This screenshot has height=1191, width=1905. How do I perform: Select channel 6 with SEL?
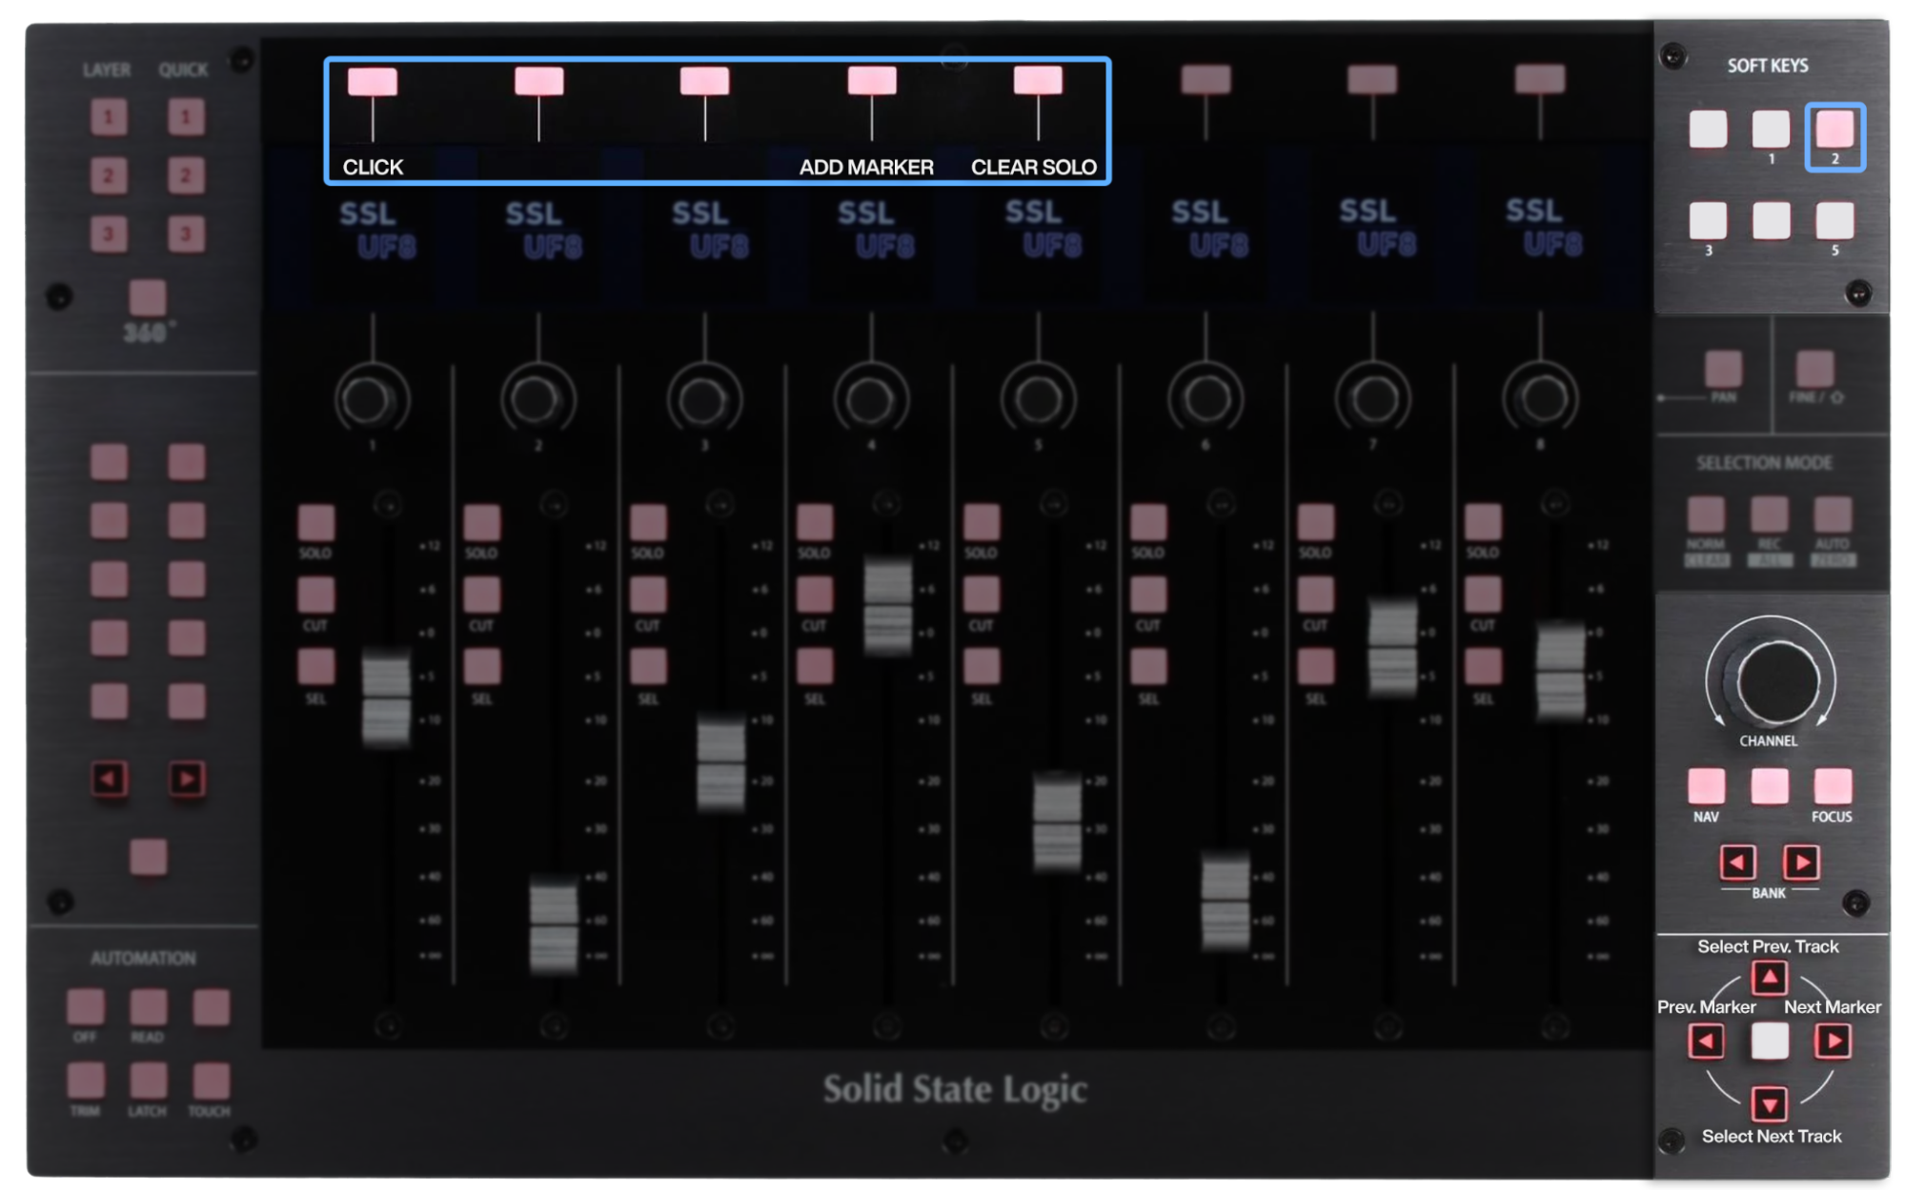coord(1148,667)
